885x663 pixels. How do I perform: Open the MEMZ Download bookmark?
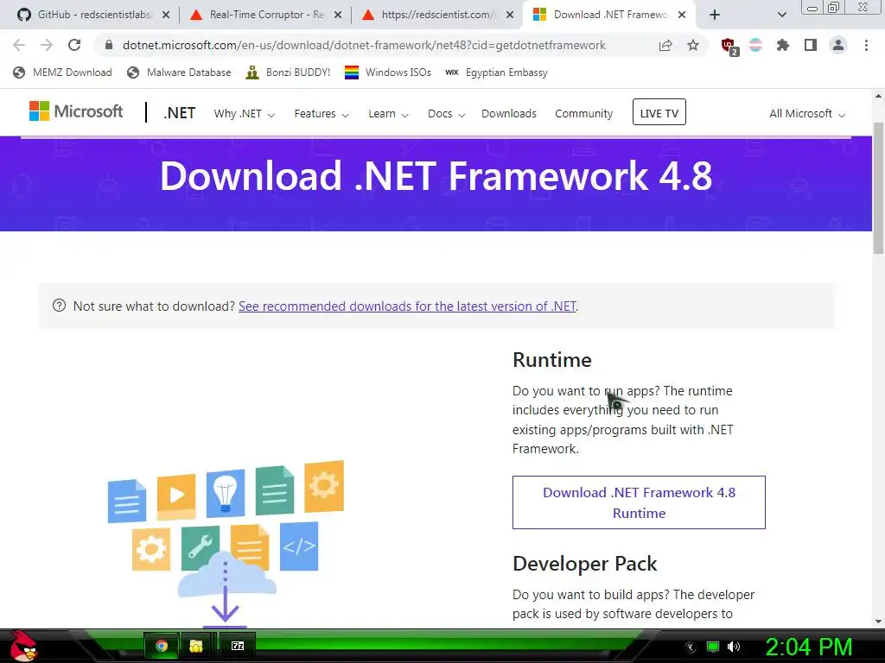tap(62, 73)
